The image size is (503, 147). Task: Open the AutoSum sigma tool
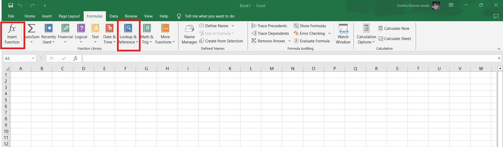[31, 28]
